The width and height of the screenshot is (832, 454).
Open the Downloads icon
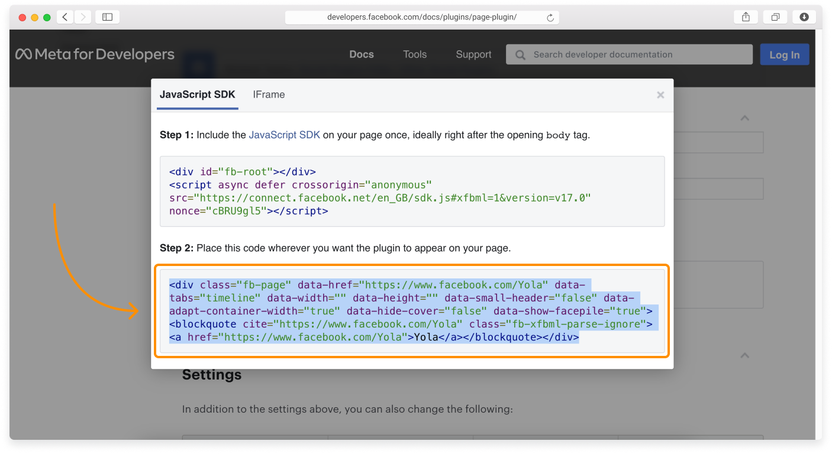click(804, 17)
